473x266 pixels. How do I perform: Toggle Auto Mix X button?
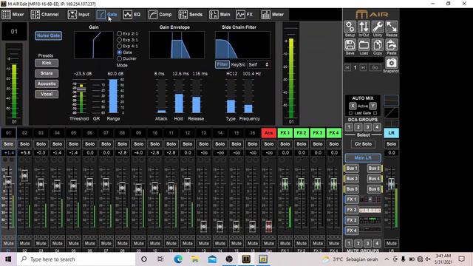pyautogui.click(x=353, y=106)
